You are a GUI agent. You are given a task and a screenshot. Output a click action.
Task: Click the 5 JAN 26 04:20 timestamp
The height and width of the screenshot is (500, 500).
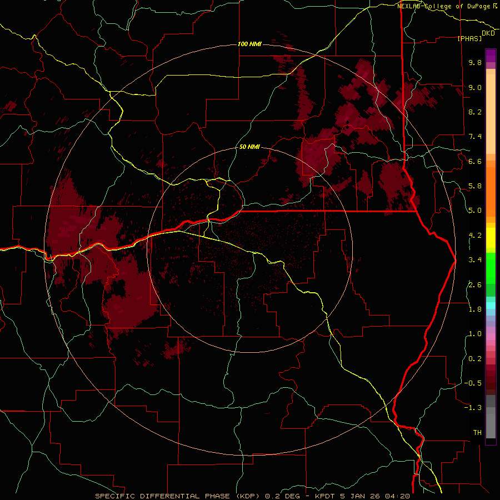375,496
